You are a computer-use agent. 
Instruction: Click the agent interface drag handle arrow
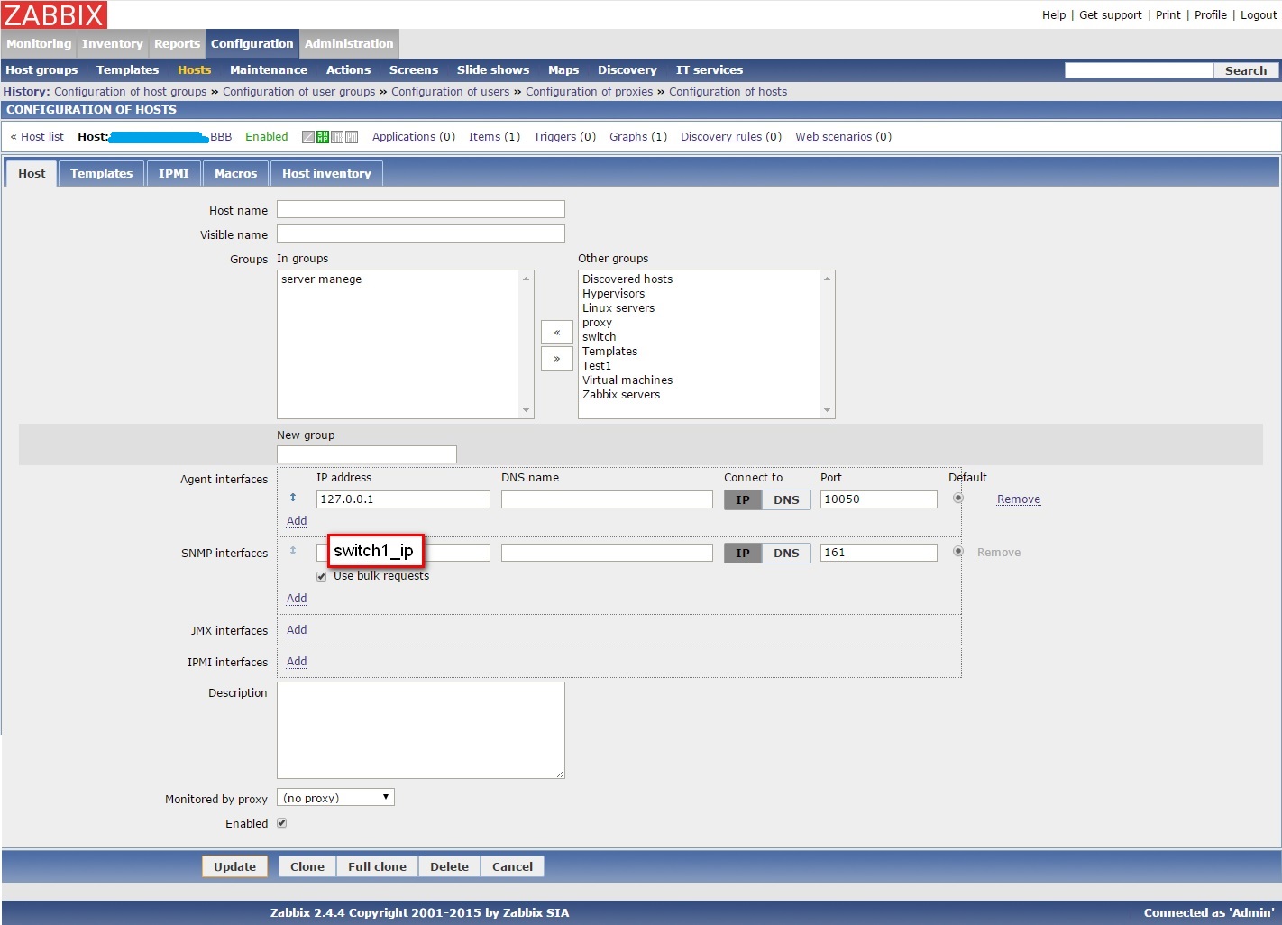(x=293, y=498)
